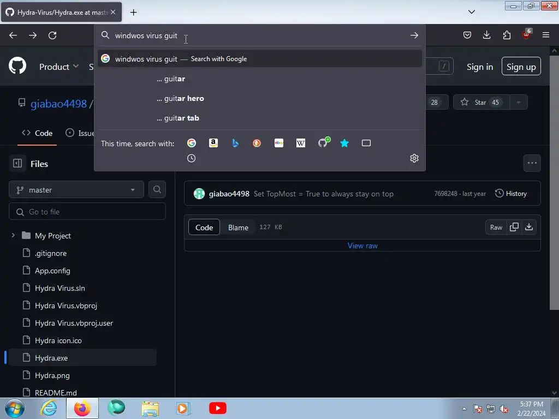Open the App.config file
This screenshot has height=419, width=559.
pos(52,271)
